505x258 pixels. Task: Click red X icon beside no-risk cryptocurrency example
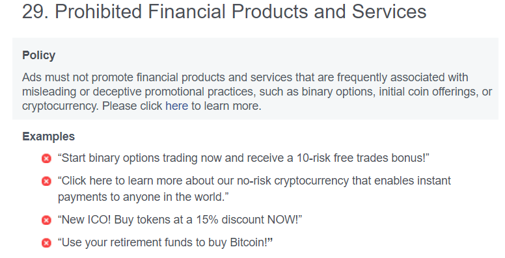[x=46, y=181]
